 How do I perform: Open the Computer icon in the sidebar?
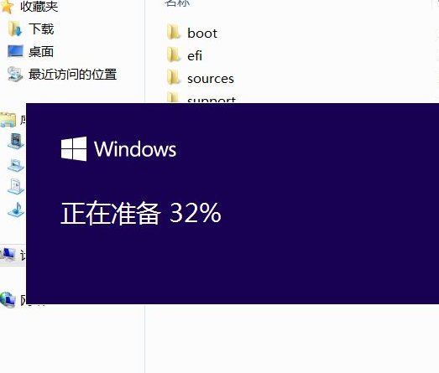(8, 255)
